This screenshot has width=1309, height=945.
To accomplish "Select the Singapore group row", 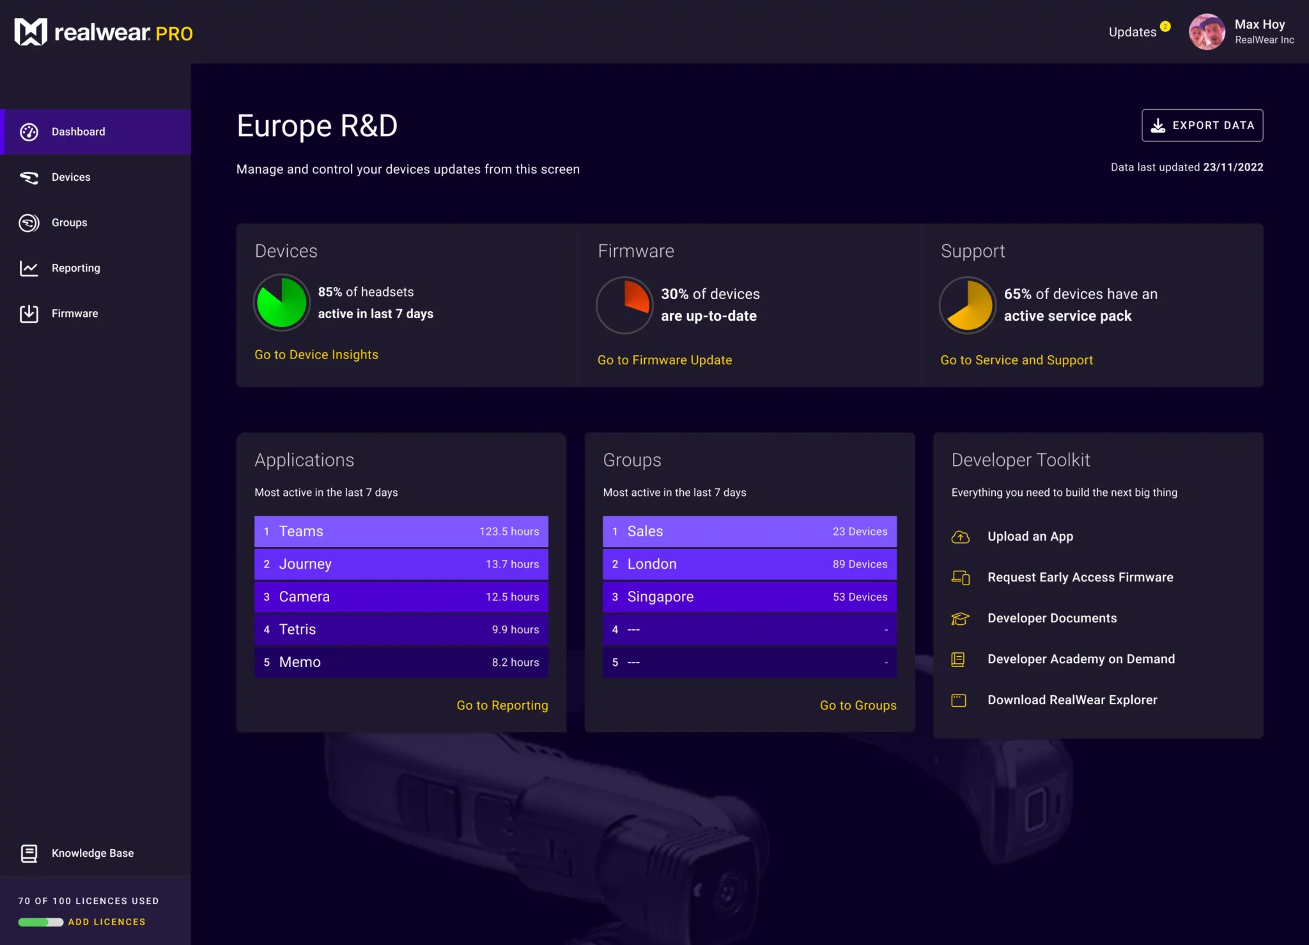I will coord(750,597).
